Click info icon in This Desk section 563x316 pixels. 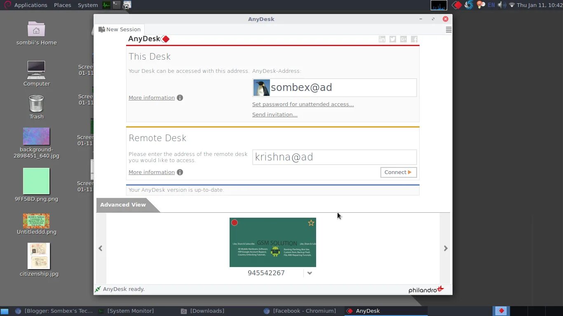coord(180,98)
